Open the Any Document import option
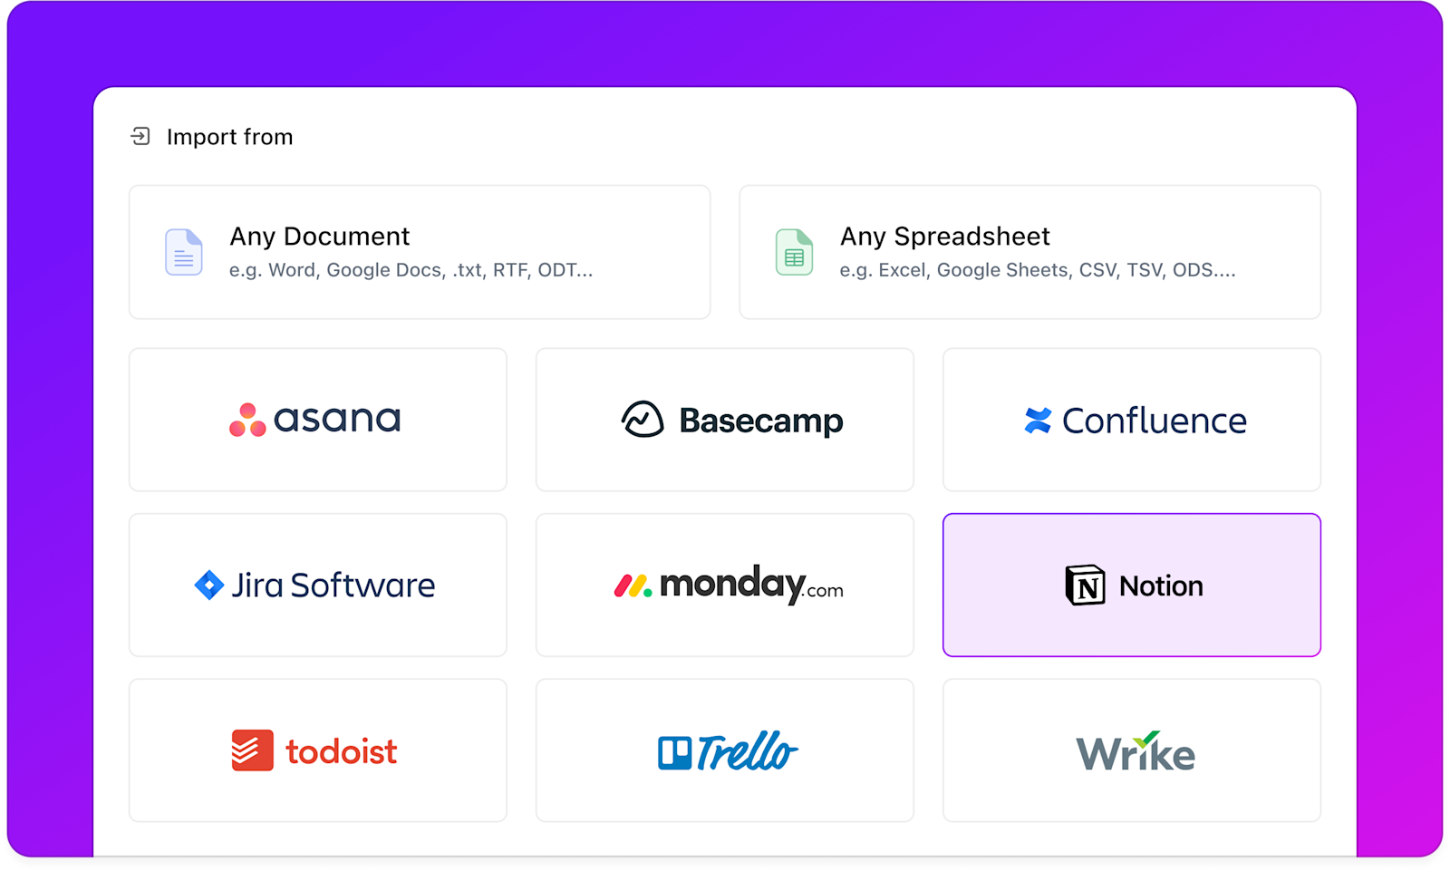The width and height of the screenshot is (1450, 871). coord(419,252)
